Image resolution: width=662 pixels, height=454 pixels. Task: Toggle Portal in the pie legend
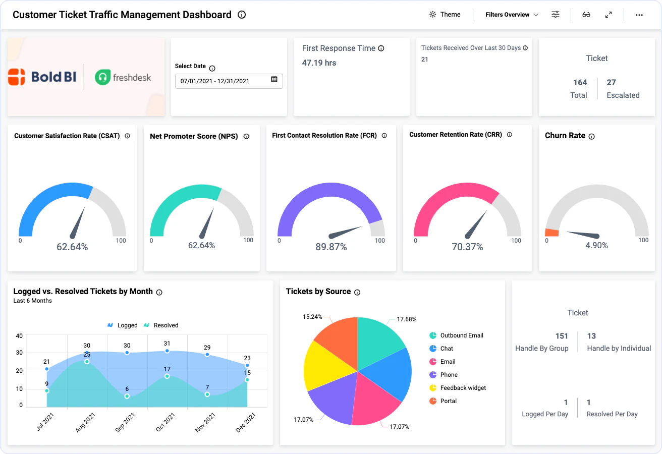click(x=443, y=401)
